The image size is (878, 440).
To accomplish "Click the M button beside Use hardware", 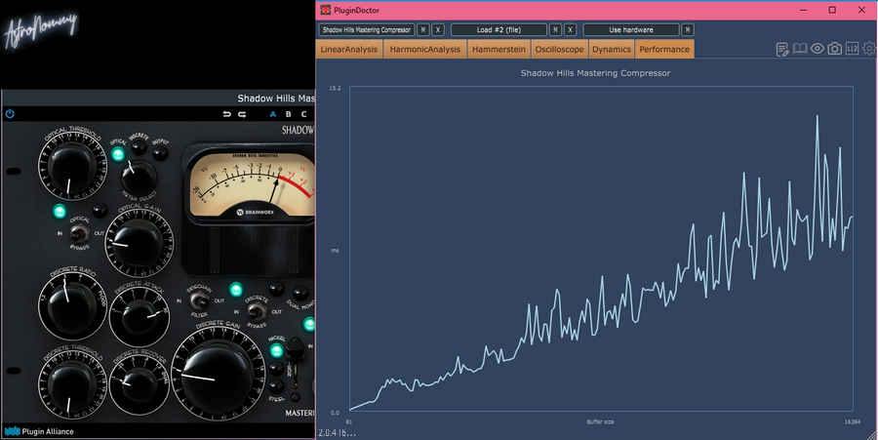I will [688, 29].
